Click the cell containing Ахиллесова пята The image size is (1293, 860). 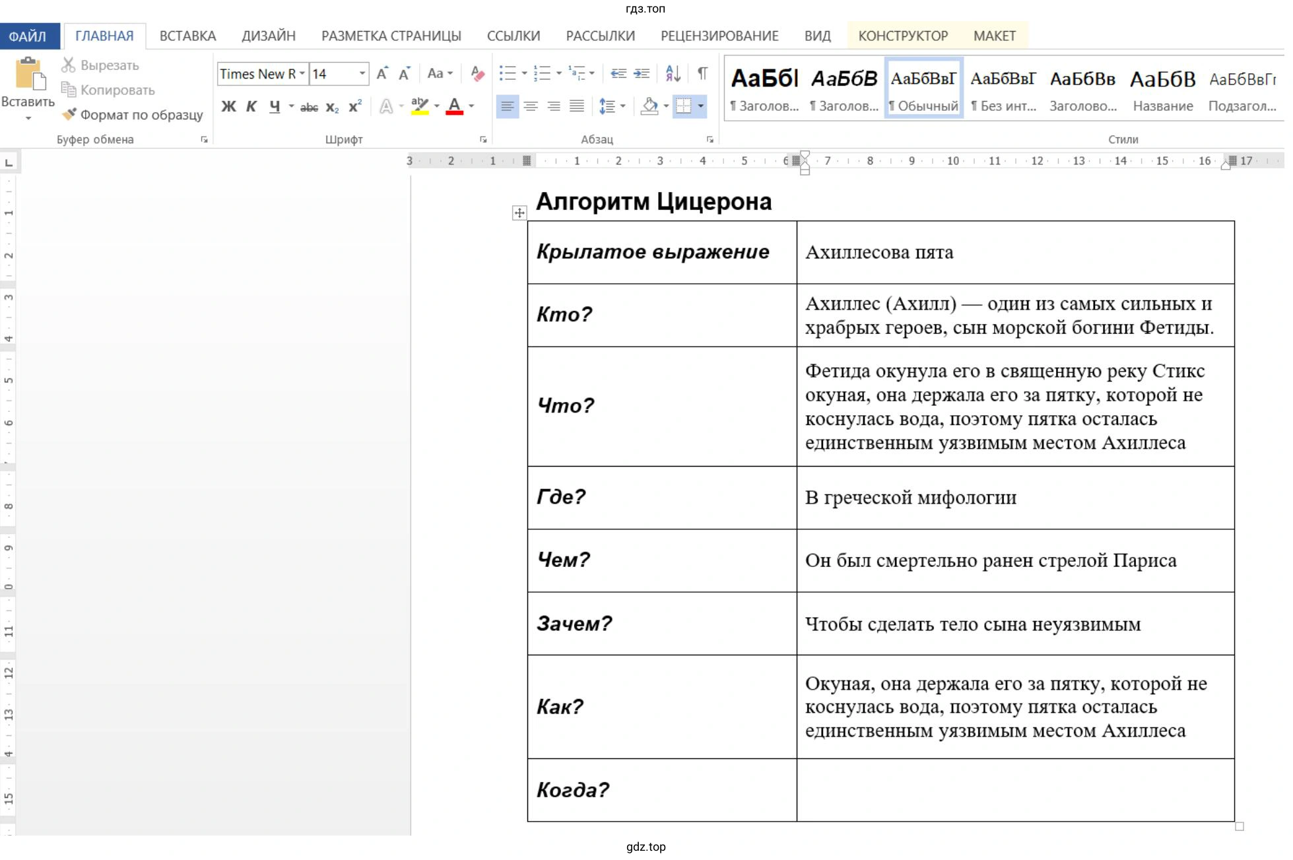[x=1015, y=253]
